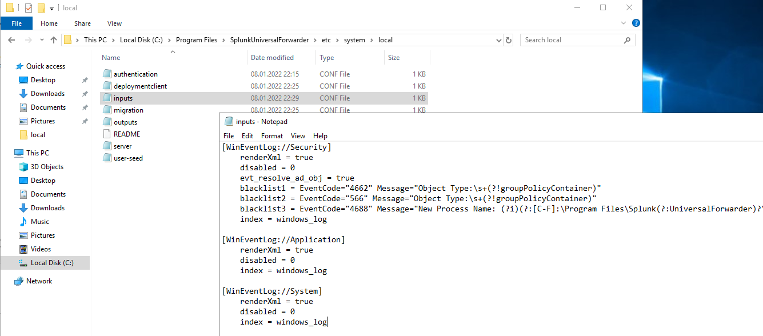Sort files by Date modified column
The width and height of the screenshot is (763, 336).
point(272,58)
